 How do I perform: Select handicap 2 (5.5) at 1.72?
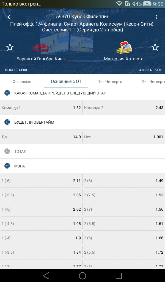[124, 252]
